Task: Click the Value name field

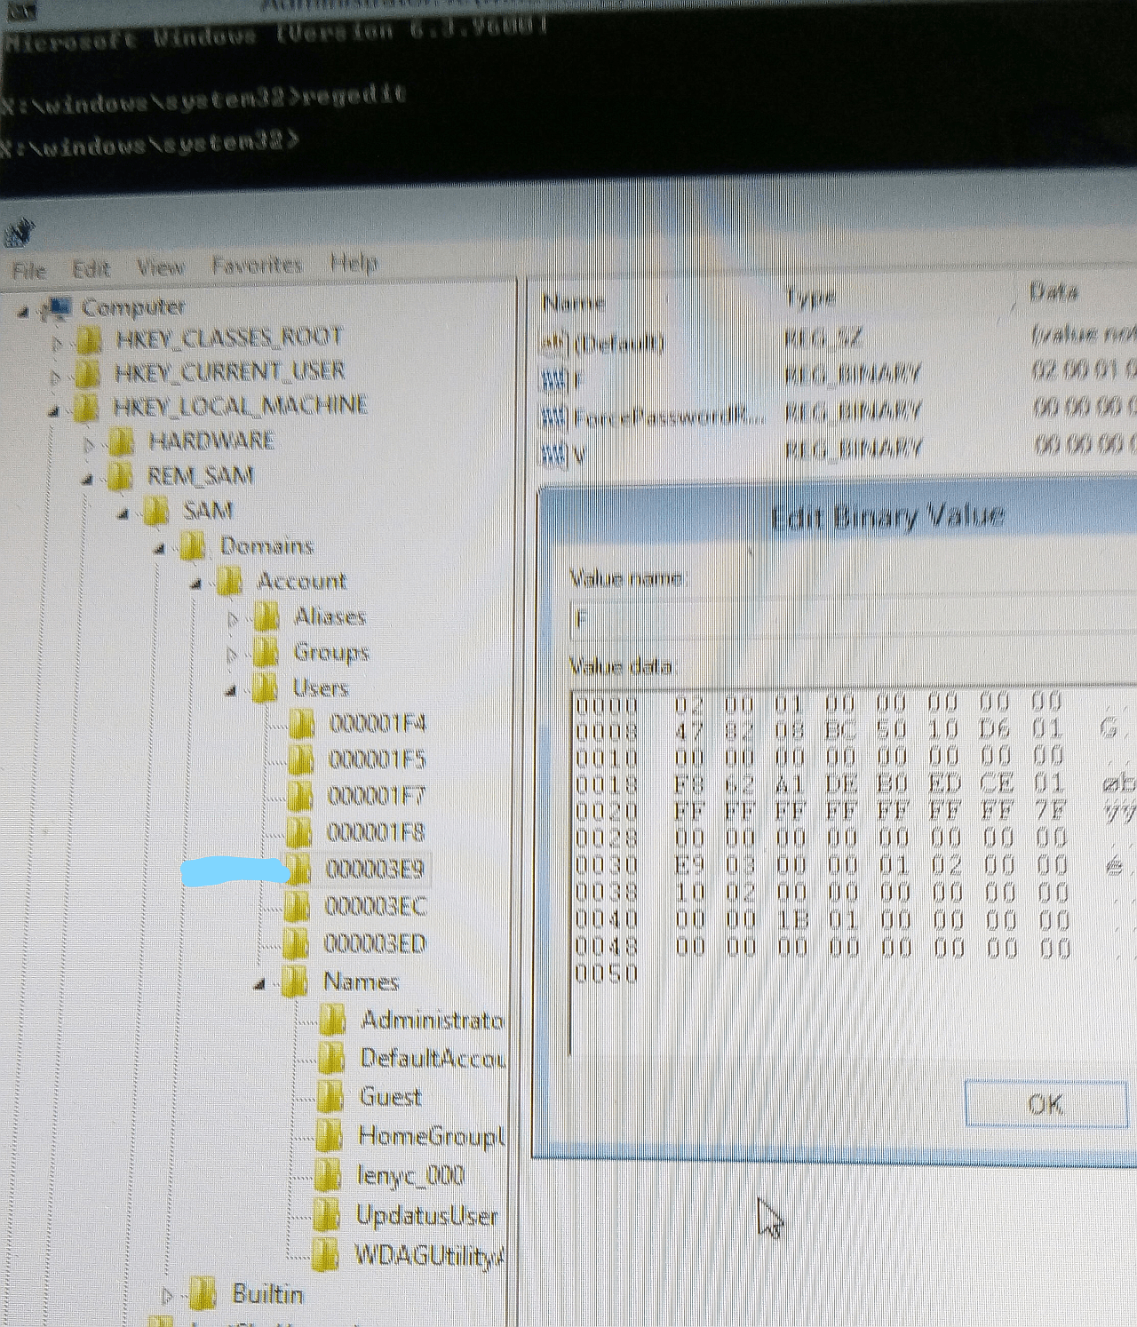Action: [853, 618]
